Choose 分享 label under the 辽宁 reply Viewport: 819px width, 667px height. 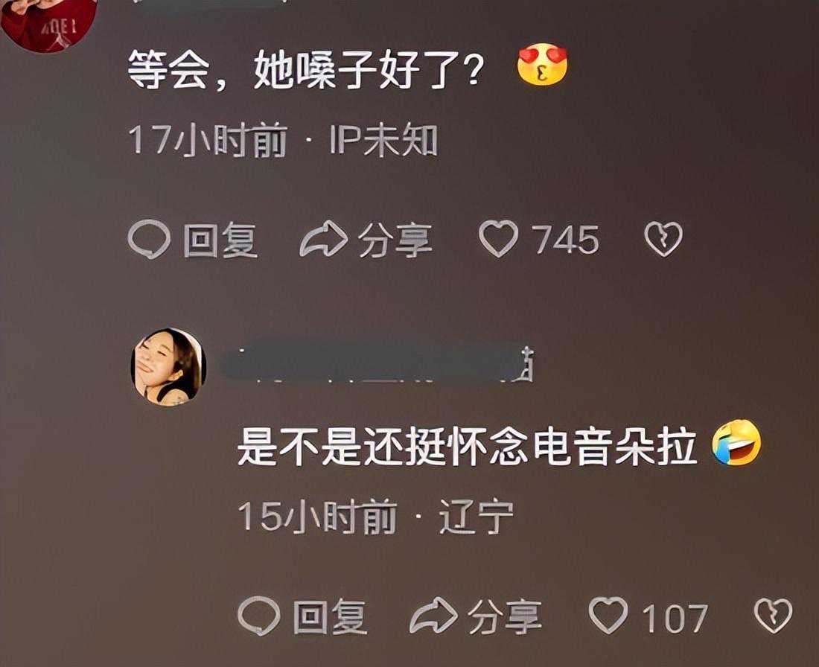[x=505, y=617]
